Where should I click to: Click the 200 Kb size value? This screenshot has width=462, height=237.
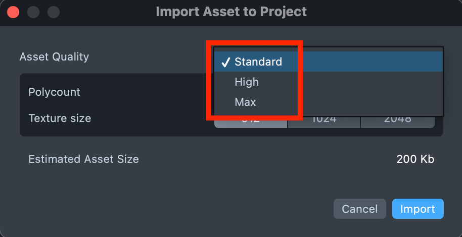click(x=415, y=159)
